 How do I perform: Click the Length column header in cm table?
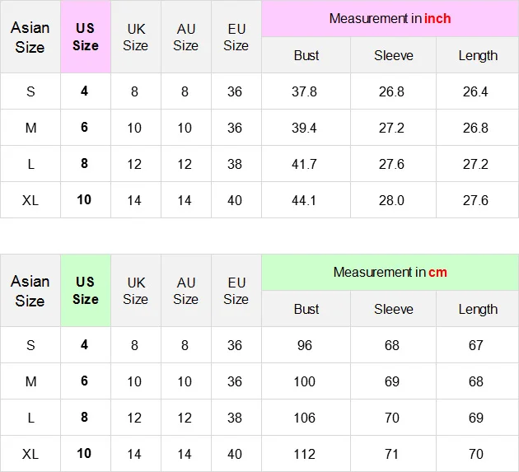point(478,309)
